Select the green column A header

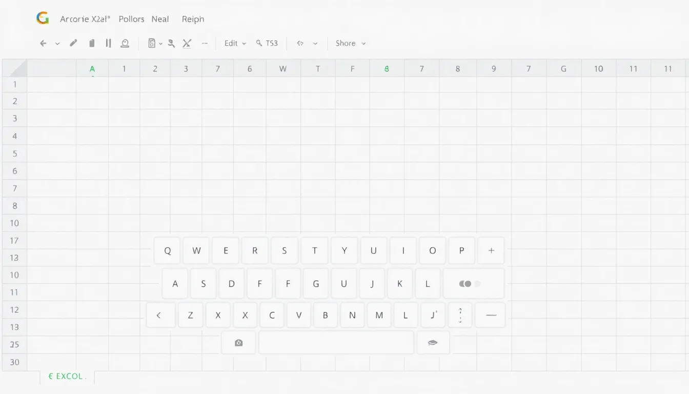pos(92,68)
